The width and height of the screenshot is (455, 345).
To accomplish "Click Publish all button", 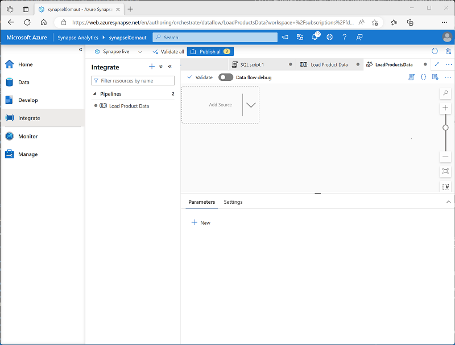I will pyautogui.click(x=210, y=51).
